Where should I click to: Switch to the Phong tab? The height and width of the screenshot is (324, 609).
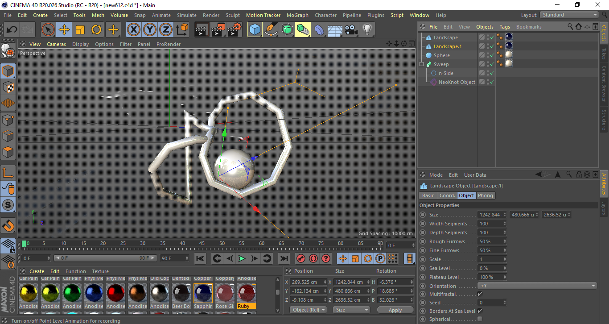point(486,195)
